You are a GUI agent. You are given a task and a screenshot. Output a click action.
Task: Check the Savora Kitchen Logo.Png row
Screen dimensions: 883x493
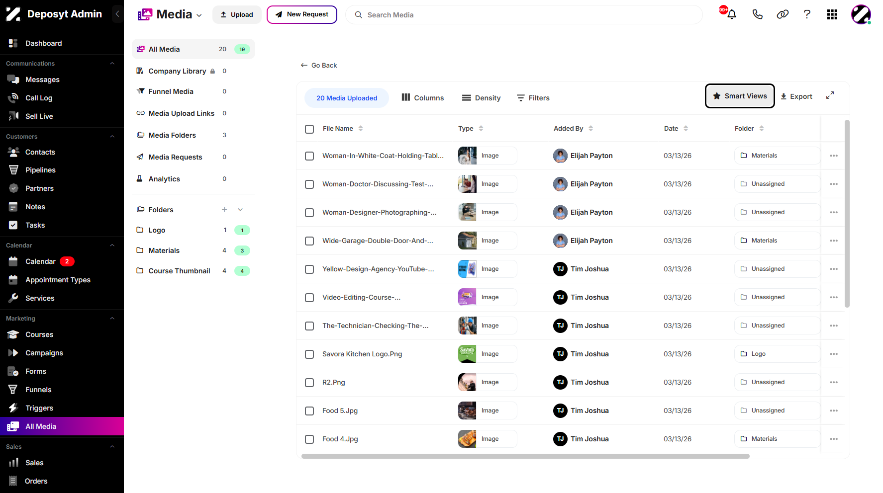tap(309, 354)
